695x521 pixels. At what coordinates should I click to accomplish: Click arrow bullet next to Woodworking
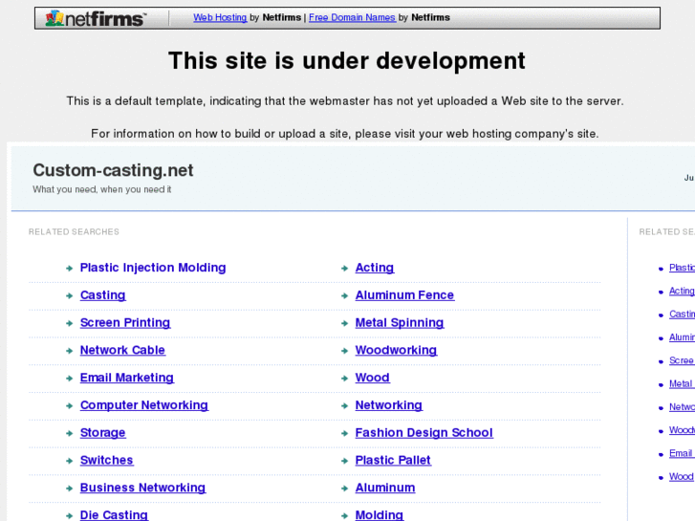point(344,351)
